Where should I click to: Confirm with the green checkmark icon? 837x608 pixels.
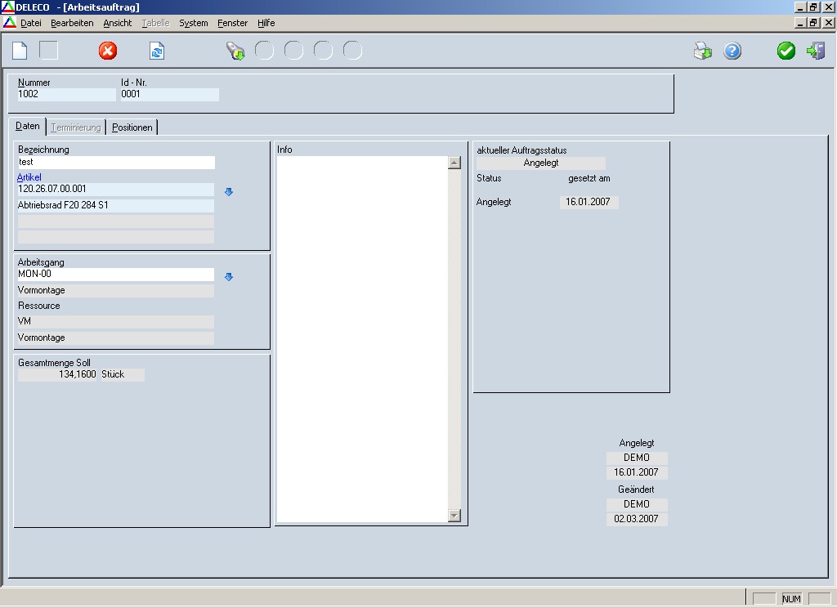[786, 51]
